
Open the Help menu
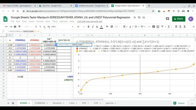pyautogui.click(x=72, y=21)
